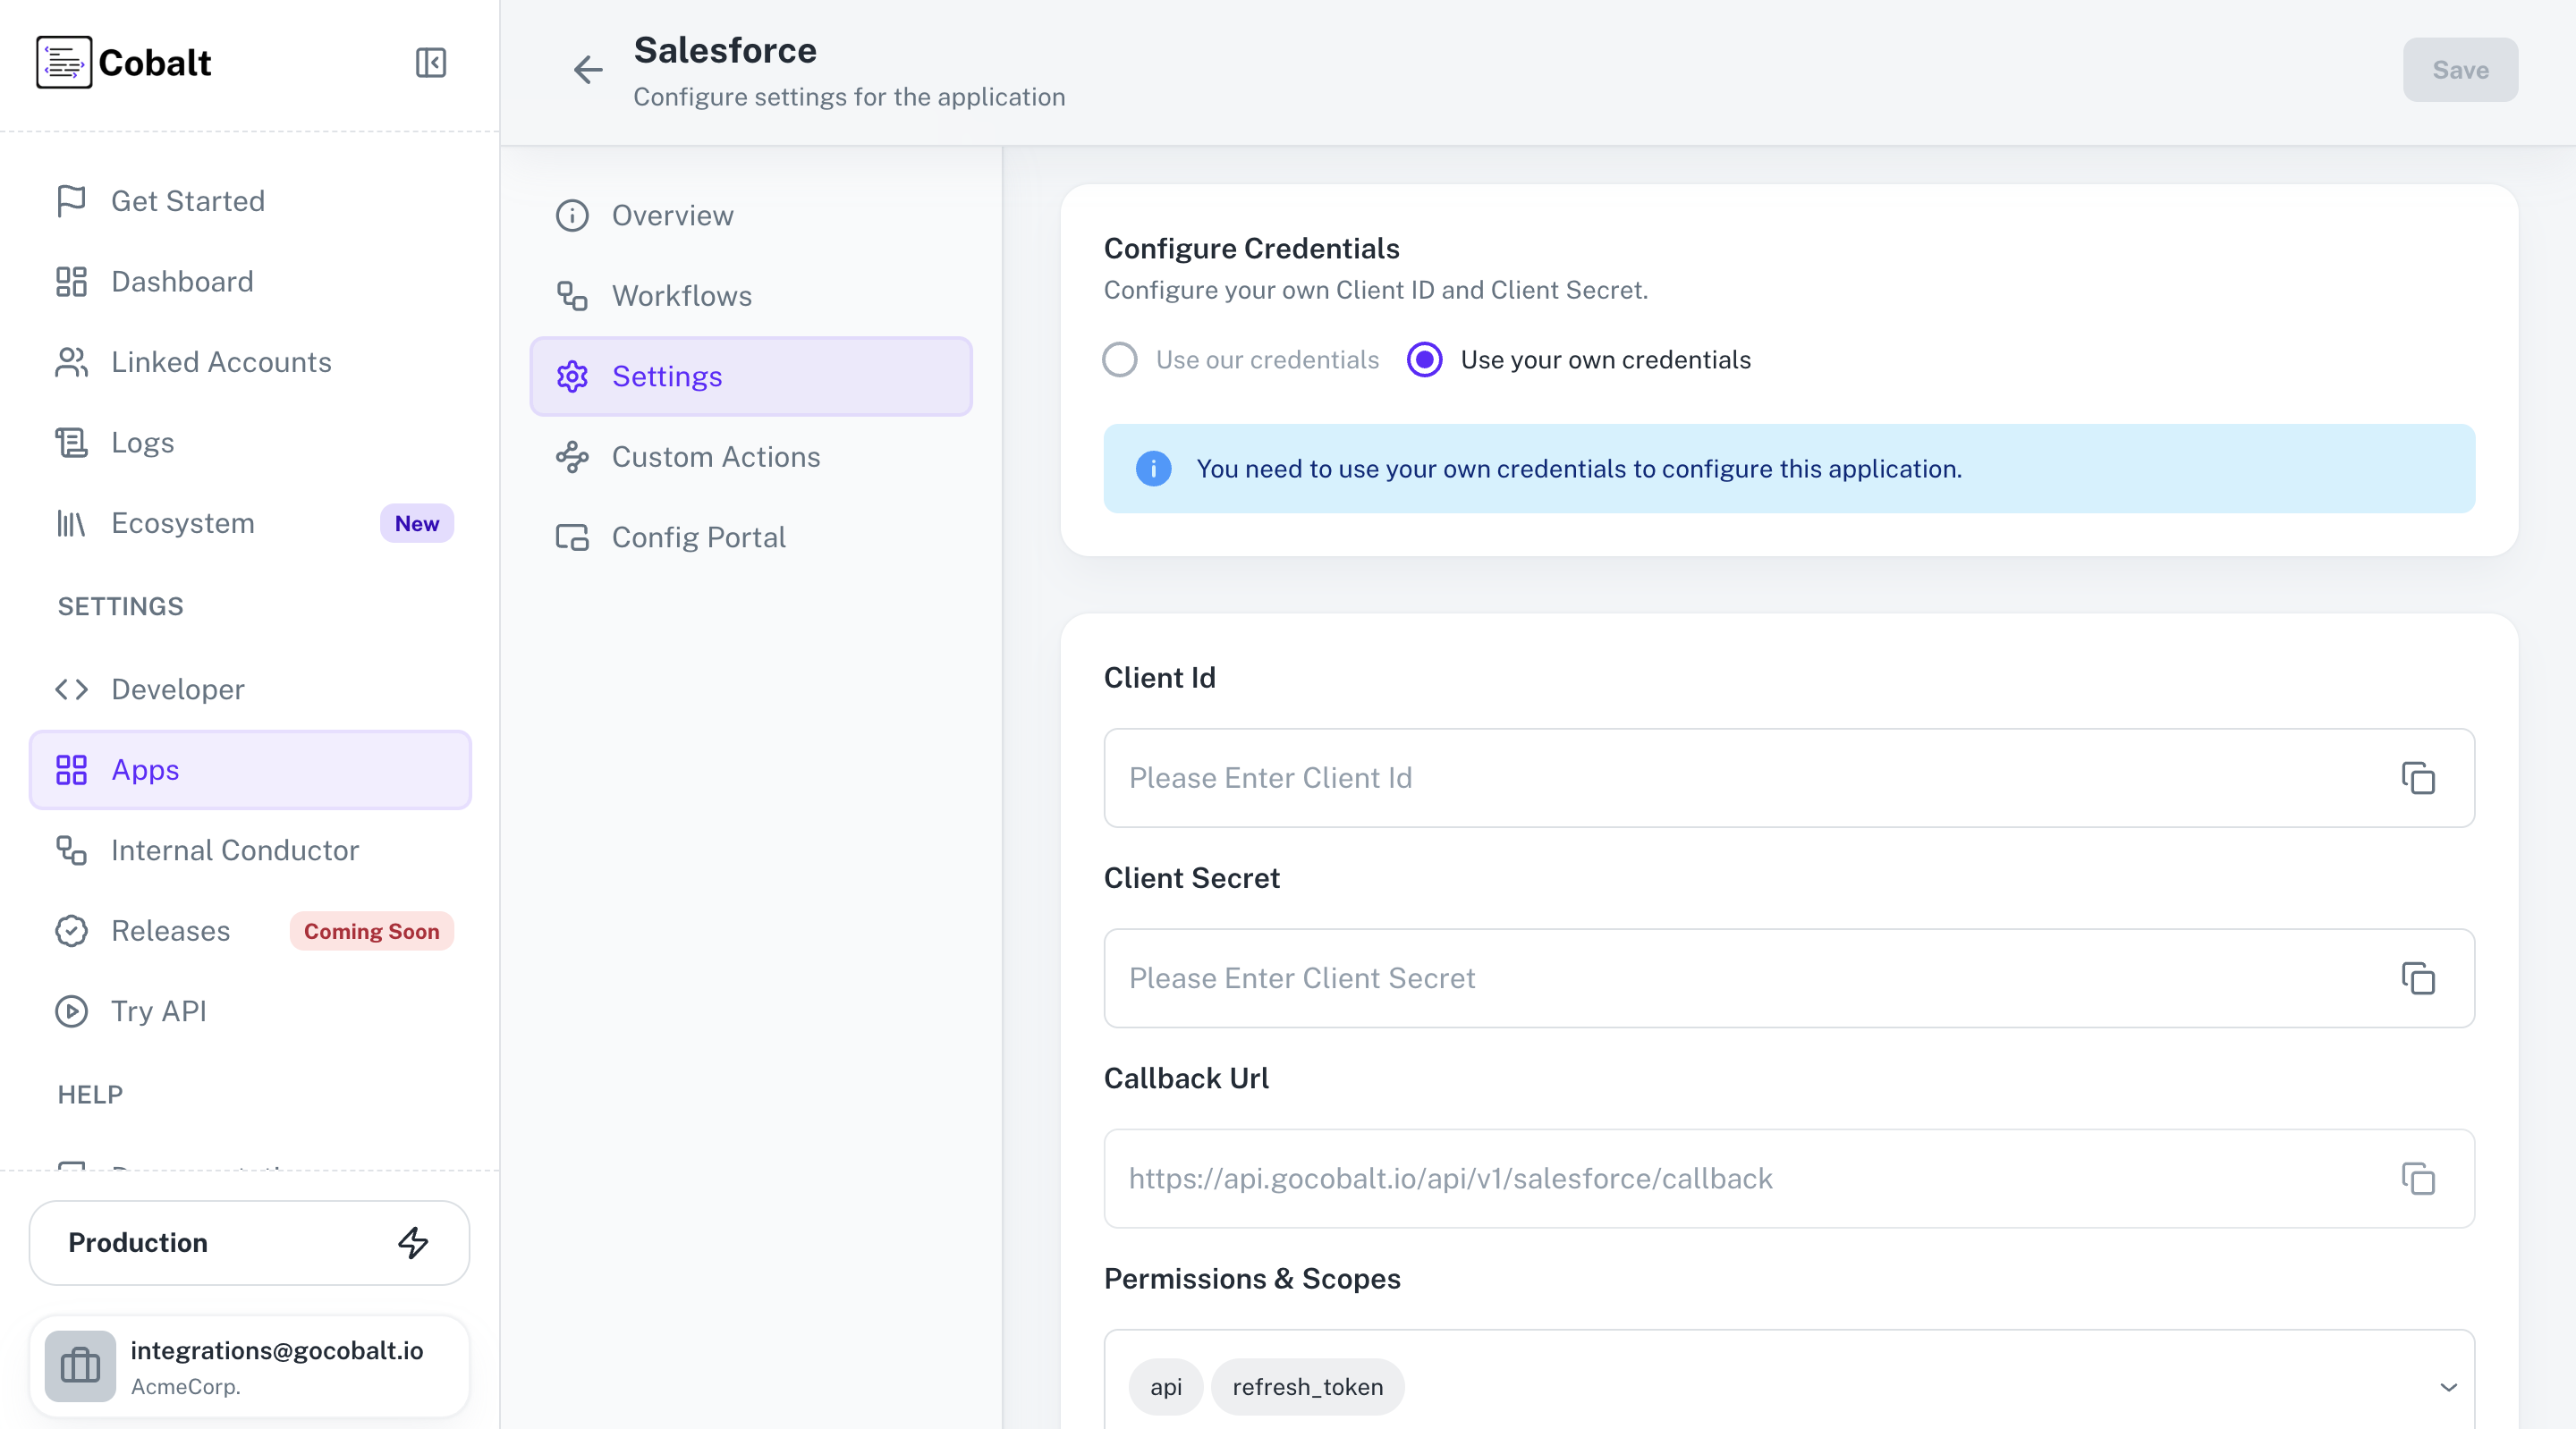The width and height of the screenshot is (2576, 1429).
Task: Navigate to Try API in sidebar
Action: [x=158, y=1011]
